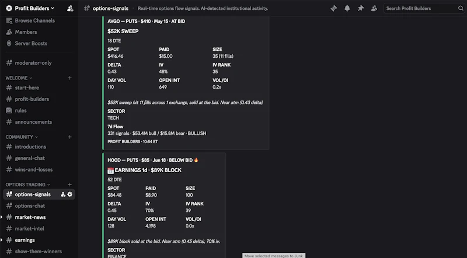
Task: Click the fire emoji after BELOW BID
Action: (196, 160)
